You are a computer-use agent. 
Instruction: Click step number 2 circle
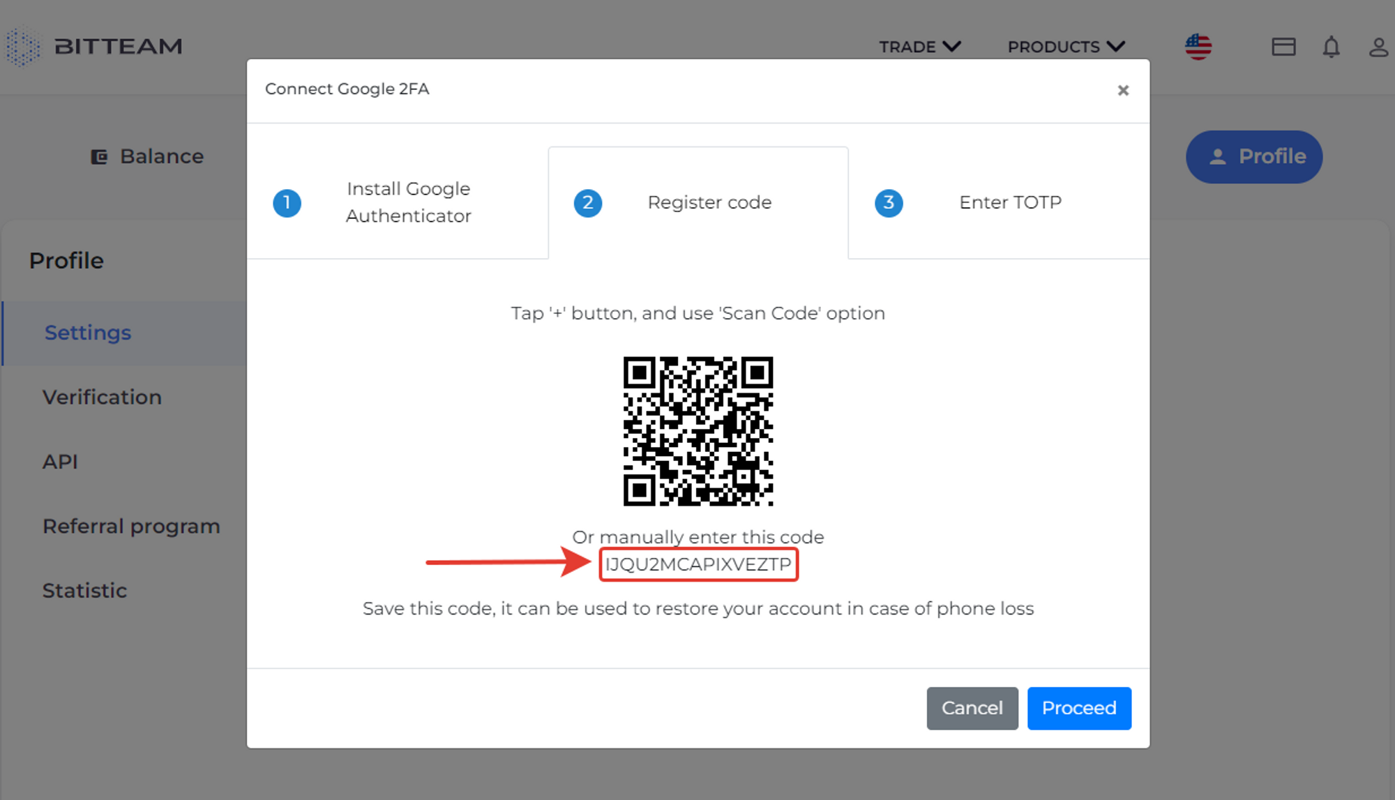click(x=587, y=203)
